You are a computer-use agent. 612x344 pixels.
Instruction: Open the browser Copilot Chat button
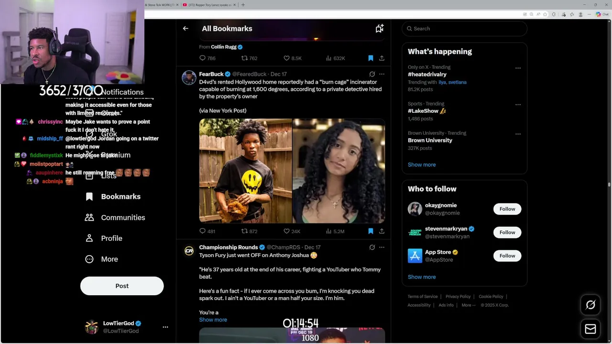[x=601, y=14]
